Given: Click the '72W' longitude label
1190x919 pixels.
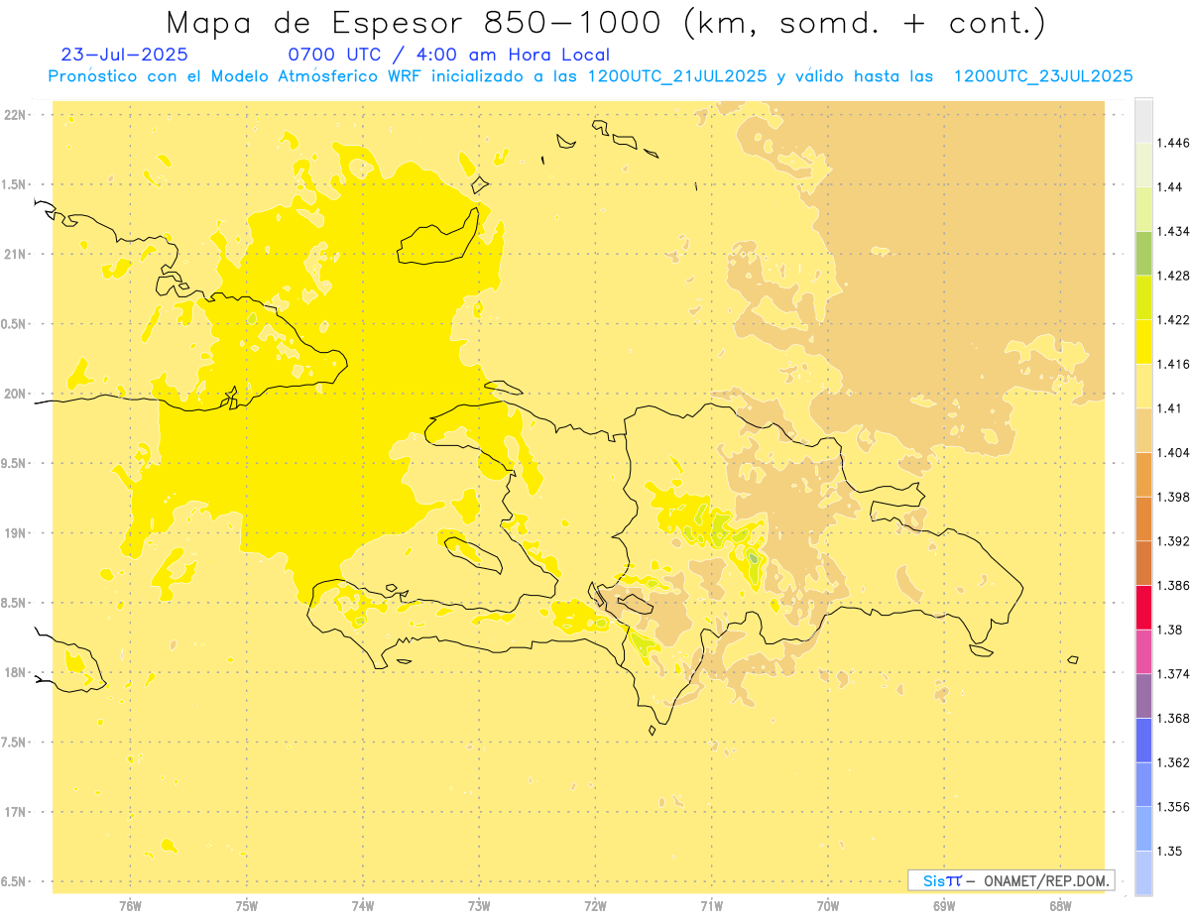Looking at the screenshot, I should pos(595,906).
